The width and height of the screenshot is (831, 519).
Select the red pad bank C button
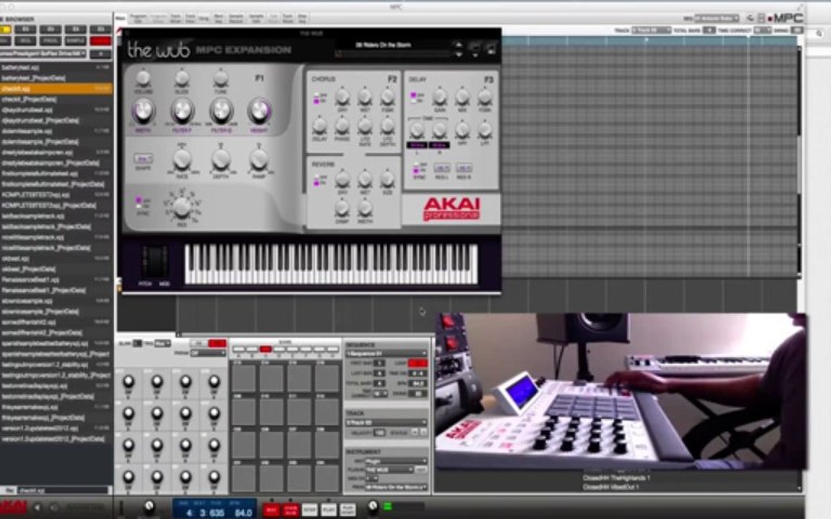[265, 349]
